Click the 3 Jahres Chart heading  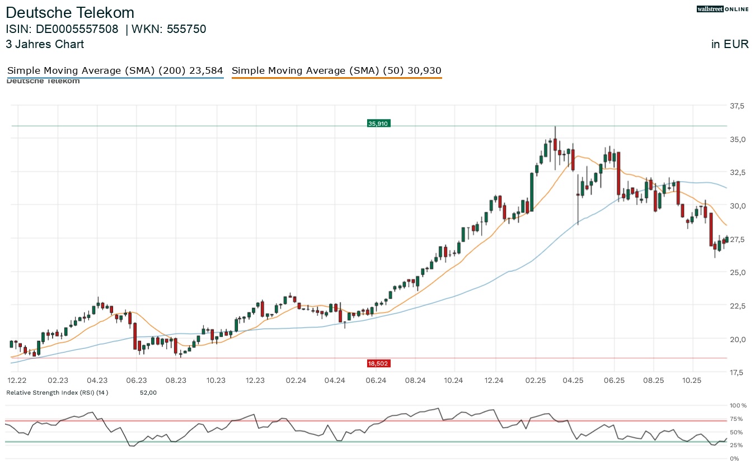pos(45,44)
